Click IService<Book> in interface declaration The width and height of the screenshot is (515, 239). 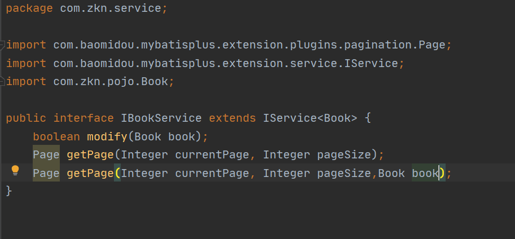coord(310,118)
